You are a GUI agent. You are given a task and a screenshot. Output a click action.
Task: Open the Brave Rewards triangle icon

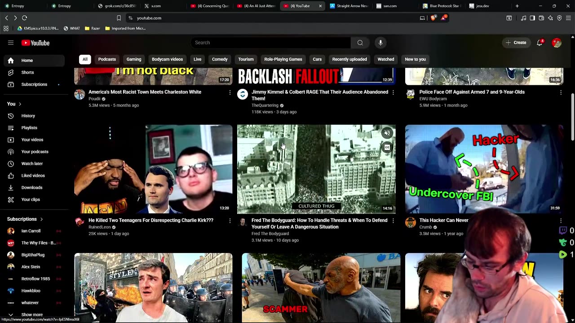click(443, 18)
